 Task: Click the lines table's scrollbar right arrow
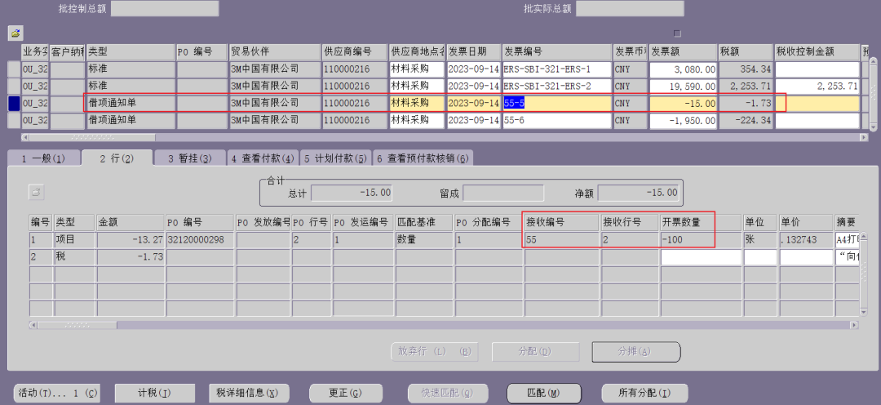point(855,325)
